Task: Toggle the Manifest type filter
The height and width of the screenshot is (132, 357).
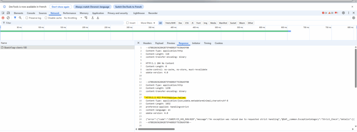Action: point(223,23)
